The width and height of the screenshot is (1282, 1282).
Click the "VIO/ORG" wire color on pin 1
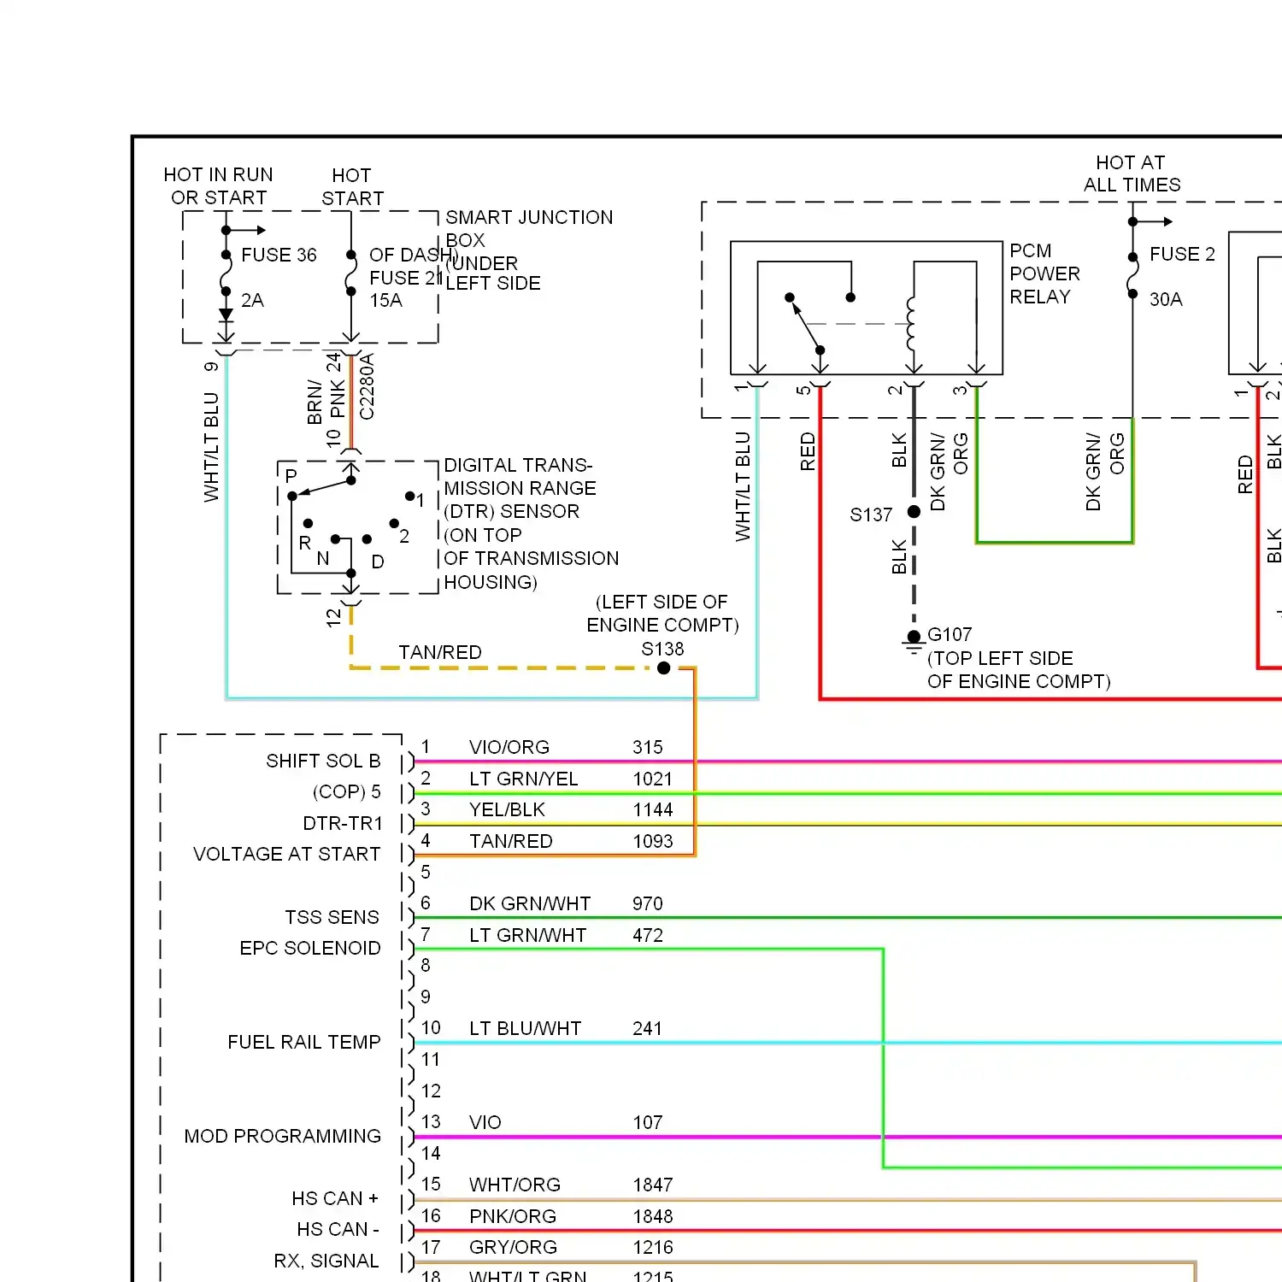509,747
